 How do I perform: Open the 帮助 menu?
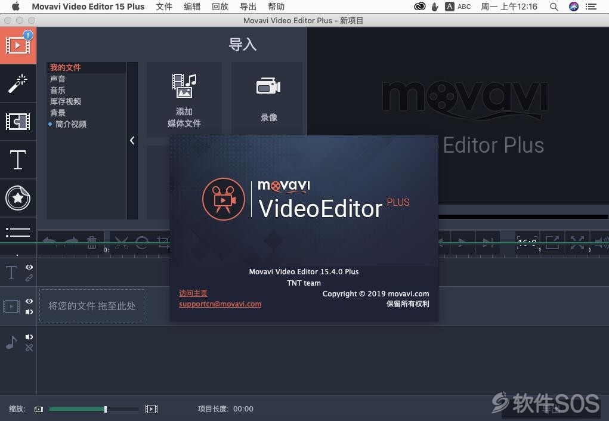tap(276, 7)
